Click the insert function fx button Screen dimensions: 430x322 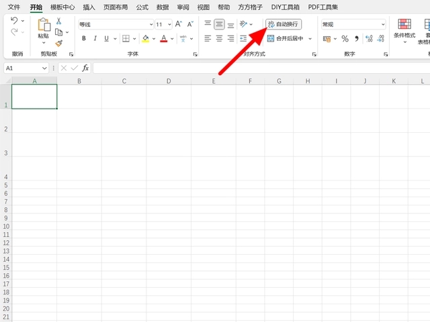[x=85, y=68]
